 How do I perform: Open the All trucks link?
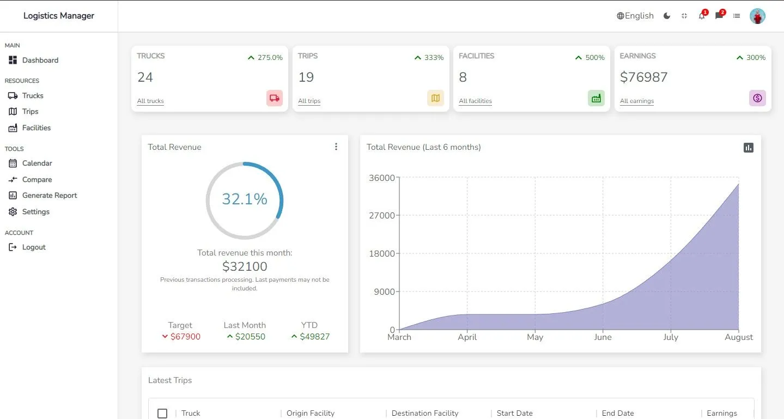coord(150,101)
